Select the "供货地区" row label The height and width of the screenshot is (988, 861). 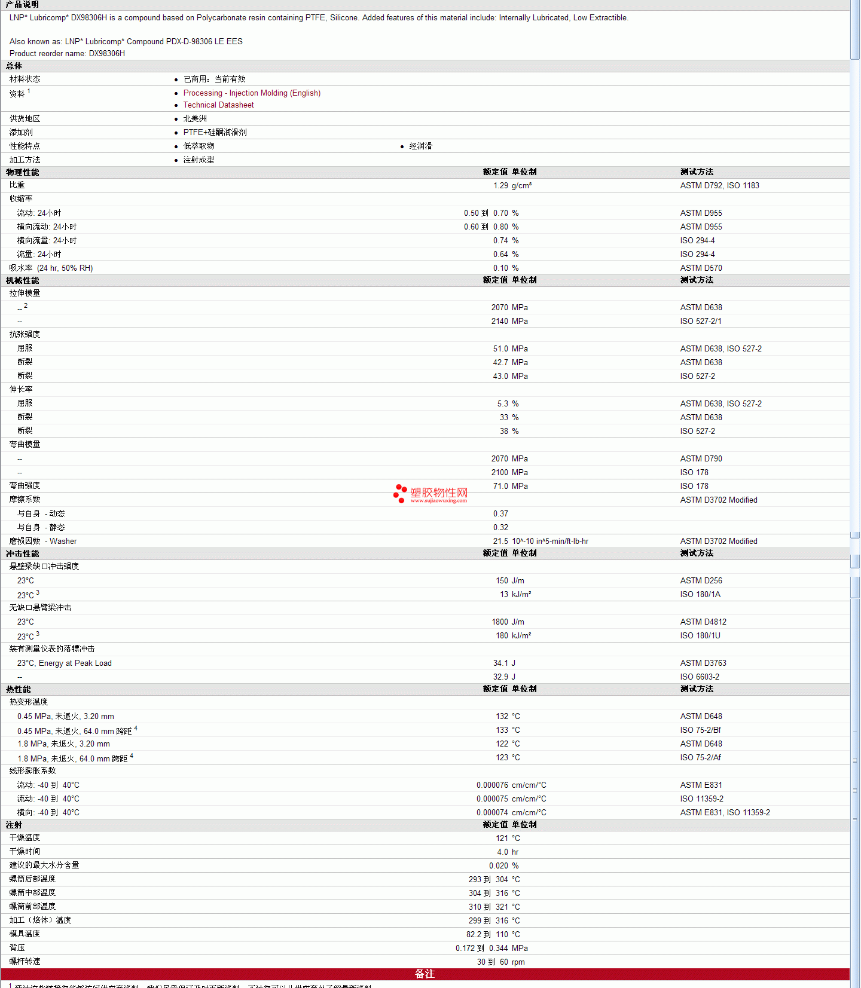pos(25,119)
